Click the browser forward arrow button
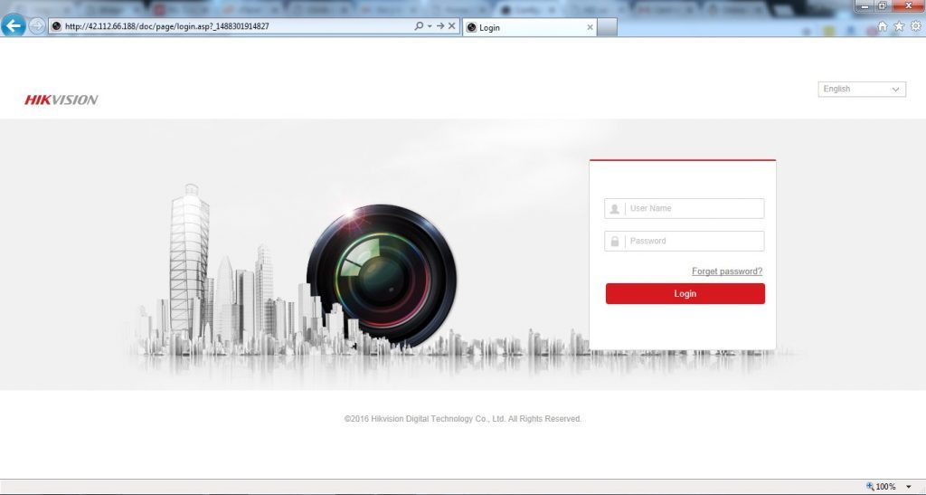The height and width of the screenshot is (495, 926). [36, 26]
